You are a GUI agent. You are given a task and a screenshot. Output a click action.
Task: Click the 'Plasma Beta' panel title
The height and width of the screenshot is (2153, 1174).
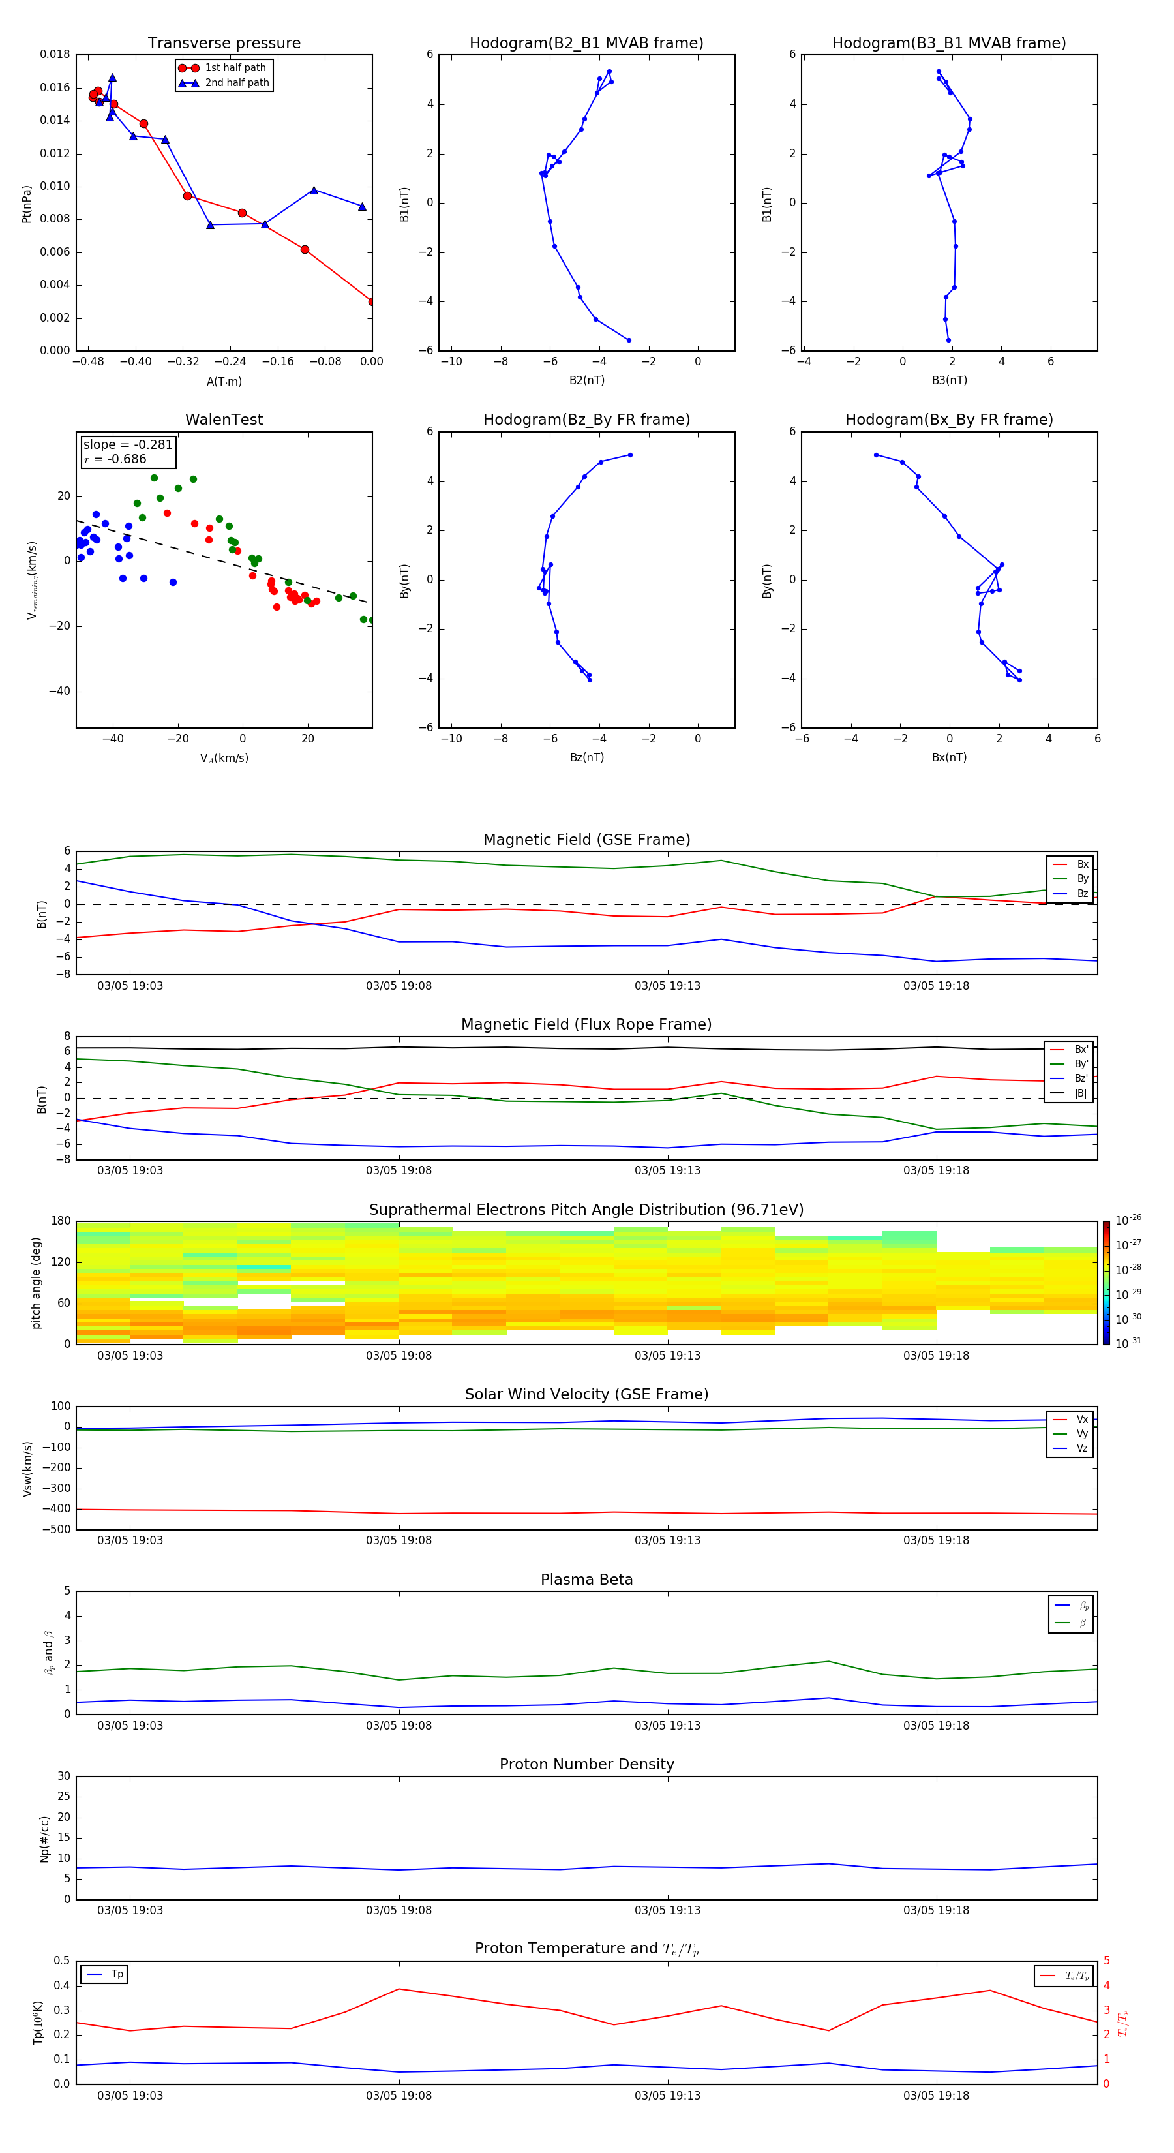[x=586, y=1580]
